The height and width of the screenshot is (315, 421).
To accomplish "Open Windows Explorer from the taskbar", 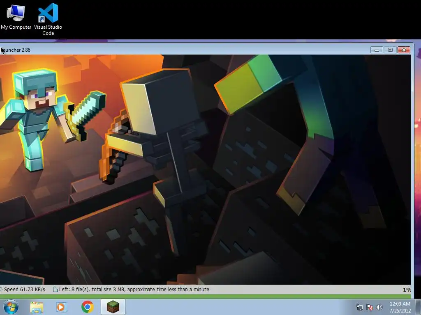I will tap(37, 307).
